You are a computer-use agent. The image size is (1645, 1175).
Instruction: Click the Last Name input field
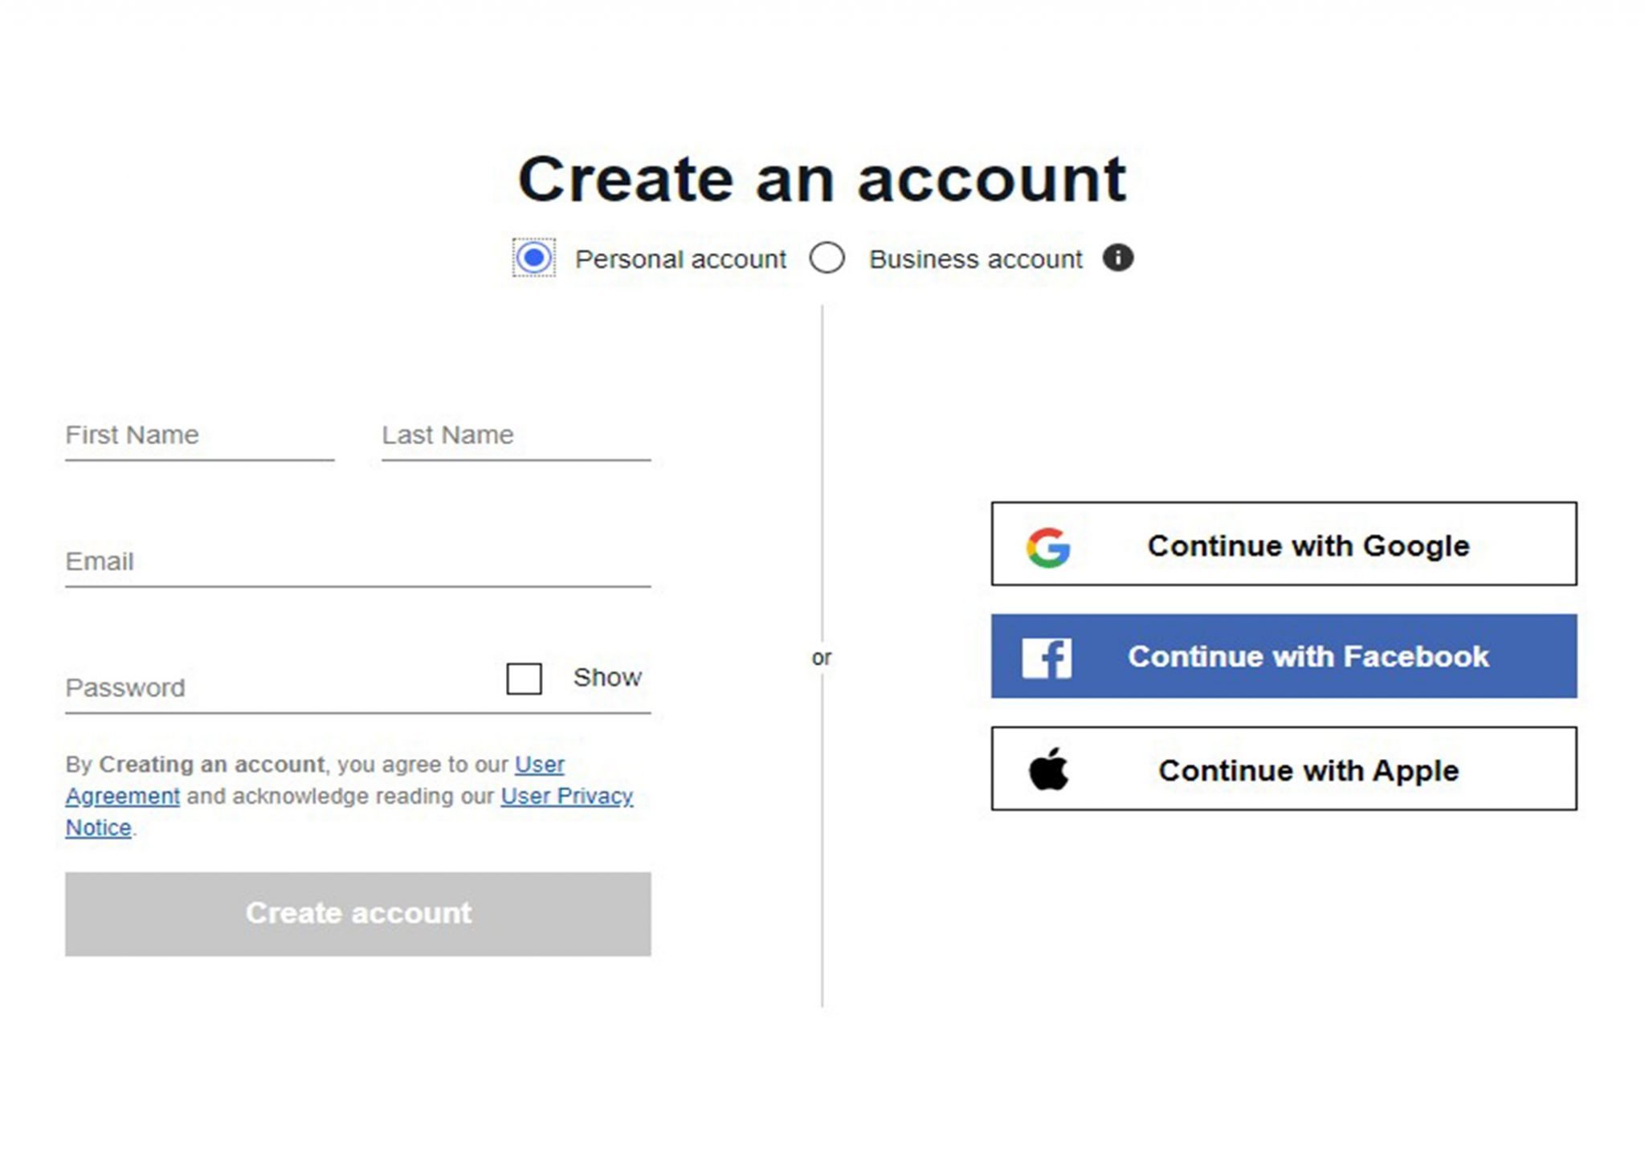tap(516, 435)
